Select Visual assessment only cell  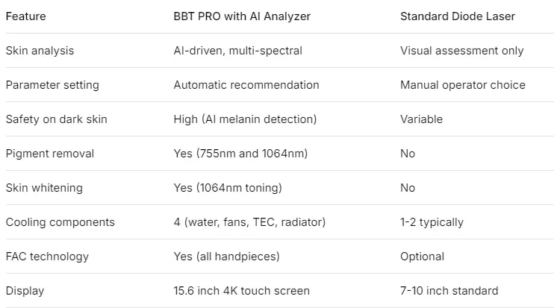461,51
